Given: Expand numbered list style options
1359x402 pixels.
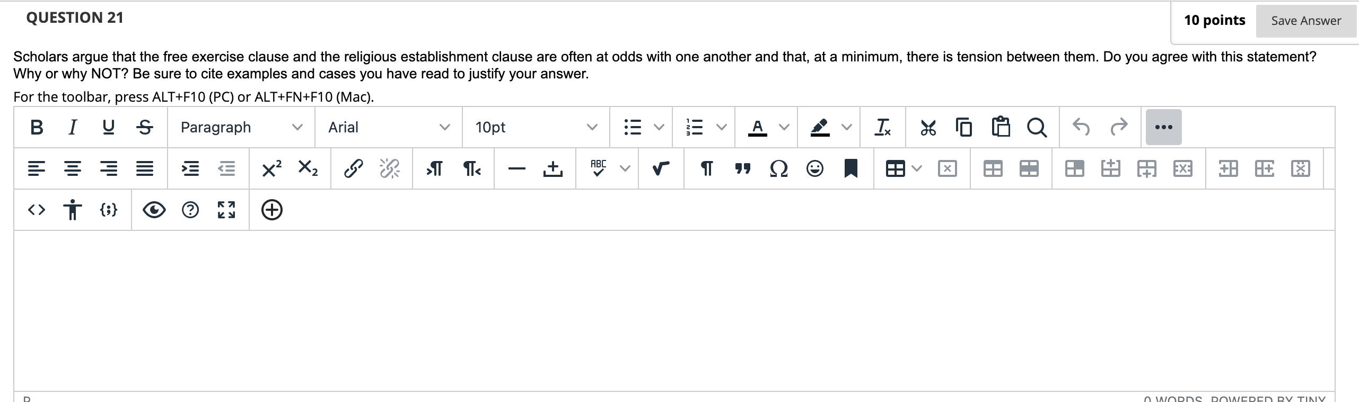Looking at the screenshot, I should (721, 127).
